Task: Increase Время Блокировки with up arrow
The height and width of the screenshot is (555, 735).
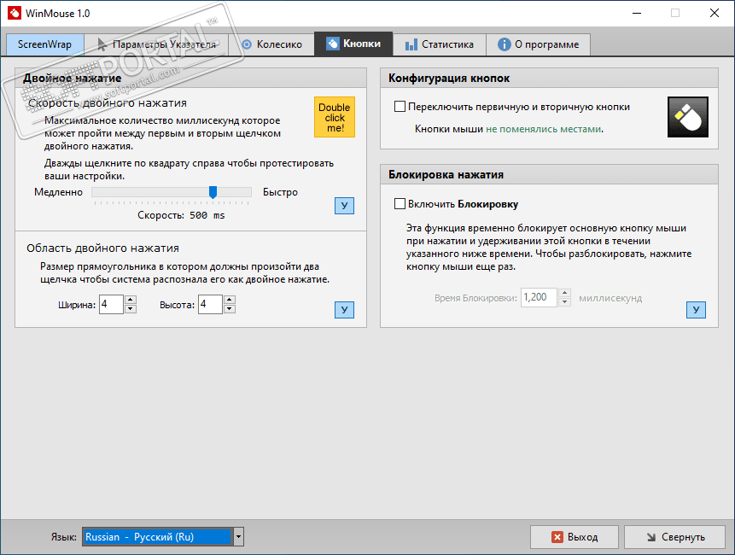Action: [565, 293]
